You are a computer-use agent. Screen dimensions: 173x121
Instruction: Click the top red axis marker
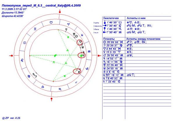(x=60, y=12)
